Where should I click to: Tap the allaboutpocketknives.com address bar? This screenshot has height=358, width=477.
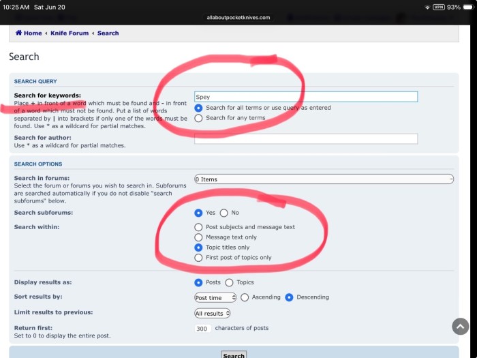(238, 18)
